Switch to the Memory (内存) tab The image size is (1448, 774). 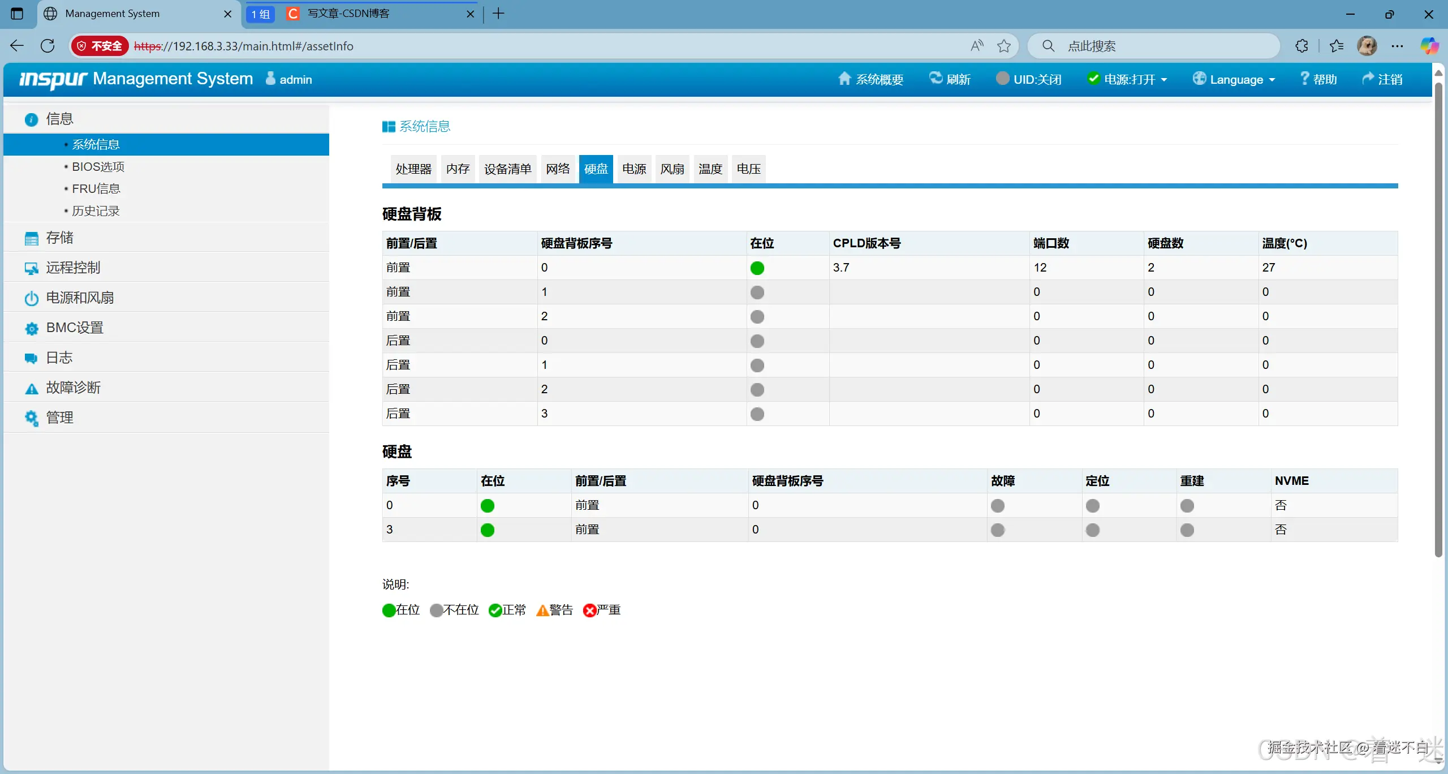458,169
